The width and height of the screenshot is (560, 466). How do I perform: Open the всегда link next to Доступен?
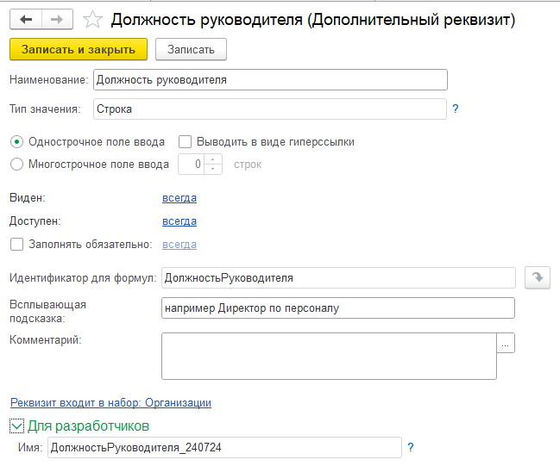pyautogui.click(x=179, y=221)
